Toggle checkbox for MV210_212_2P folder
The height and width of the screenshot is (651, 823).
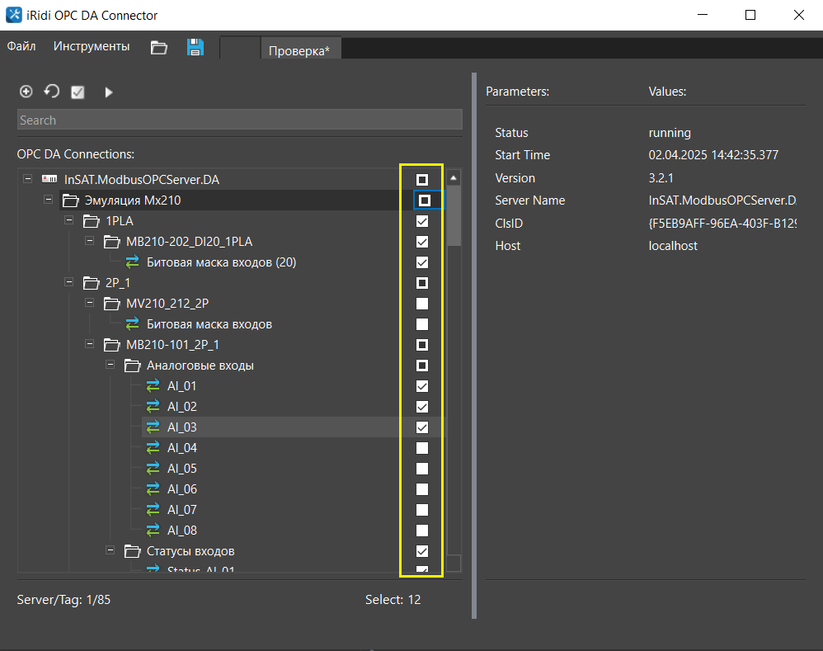click(x=421, y=304)
